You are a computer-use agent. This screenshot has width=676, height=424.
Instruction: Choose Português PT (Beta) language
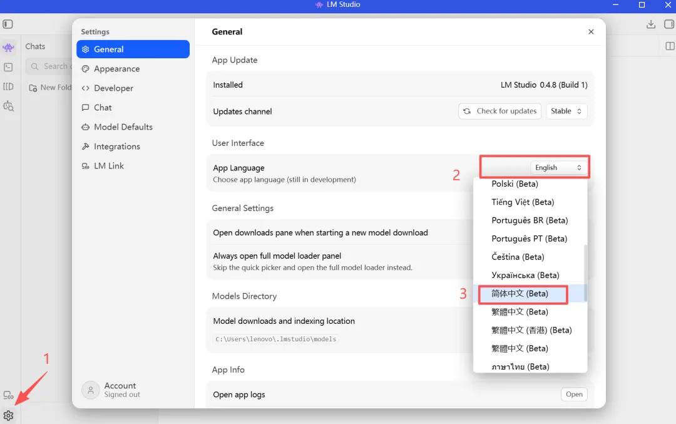(x=530, y=239)
